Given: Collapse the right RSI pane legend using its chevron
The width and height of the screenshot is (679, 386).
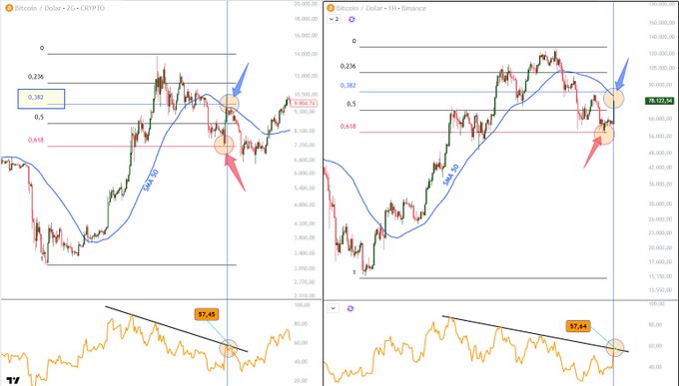Looking at the screenshot, I should pyautogui.click(x=333, y=308).
